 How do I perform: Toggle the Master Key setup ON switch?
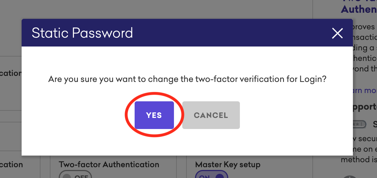(x=212, y=175)
